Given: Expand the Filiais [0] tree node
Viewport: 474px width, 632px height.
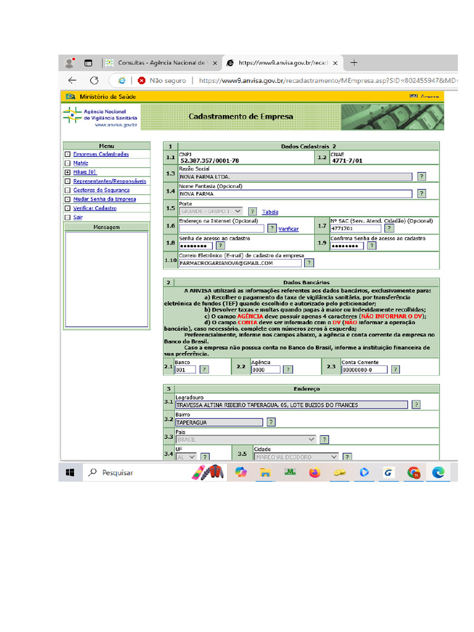Looking at the screenshot, I should [67, 172].
